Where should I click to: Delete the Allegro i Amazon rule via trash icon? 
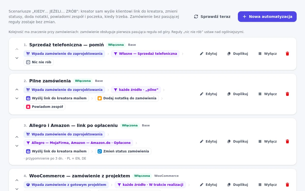(287, 141)
